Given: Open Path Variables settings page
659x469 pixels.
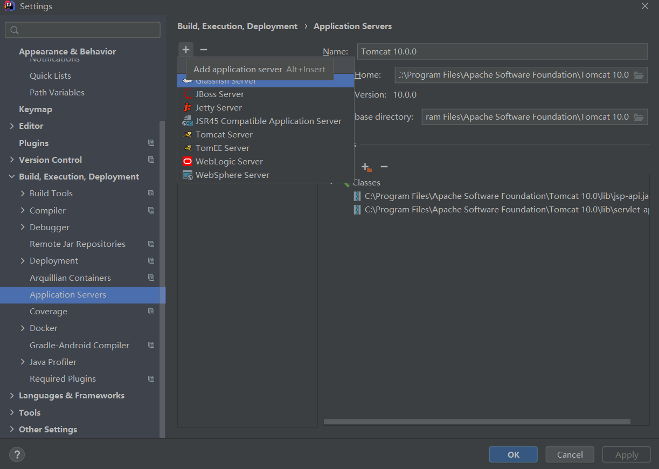Looking at the screenshot, I should (57, 93).
